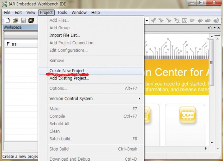Open the Edit menu
The height and width of the screenshot is (161, 223).
point(18,13)
